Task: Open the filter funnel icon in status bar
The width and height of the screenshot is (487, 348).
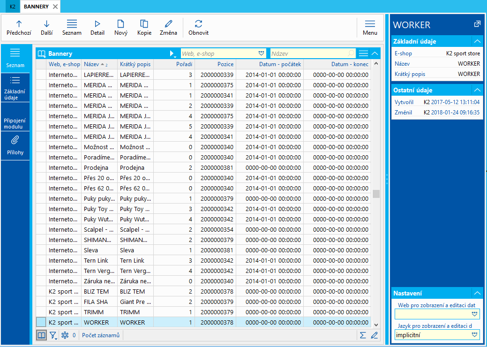Action: [53, 335]
